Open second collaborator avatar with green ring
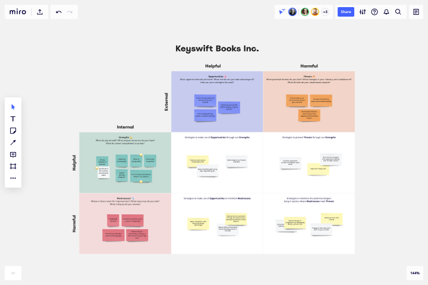 pyautogui.click(x=305, y=12)
